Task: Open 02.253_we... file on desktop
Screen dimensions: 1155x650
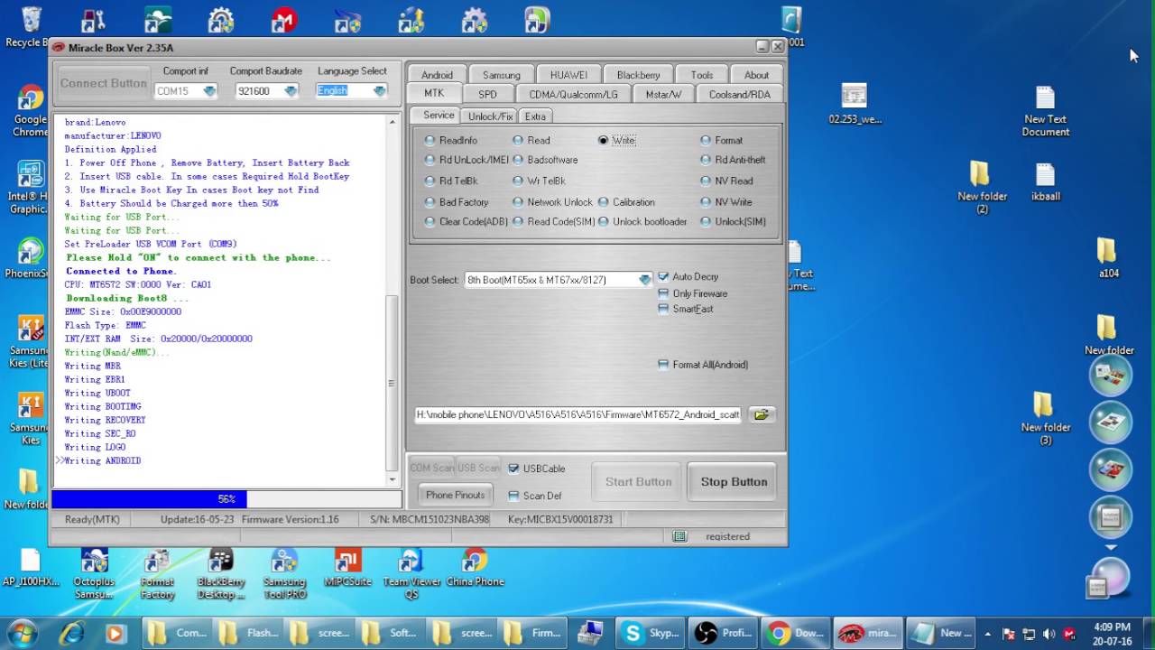Action: 855,105
